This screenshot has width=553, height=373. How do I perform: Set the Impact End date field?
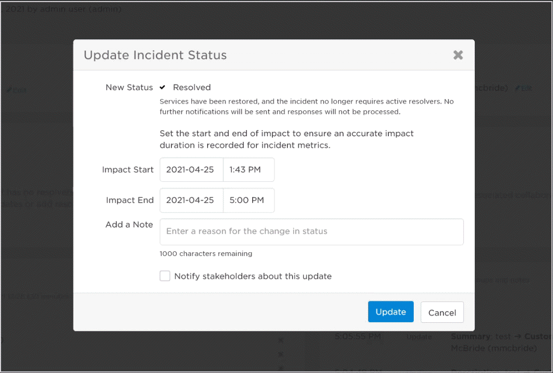(192, 200)
